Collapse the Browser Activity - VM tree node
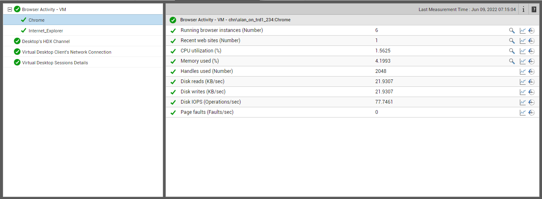The height and width of the screenshot is (199, 542). [10, 9]
